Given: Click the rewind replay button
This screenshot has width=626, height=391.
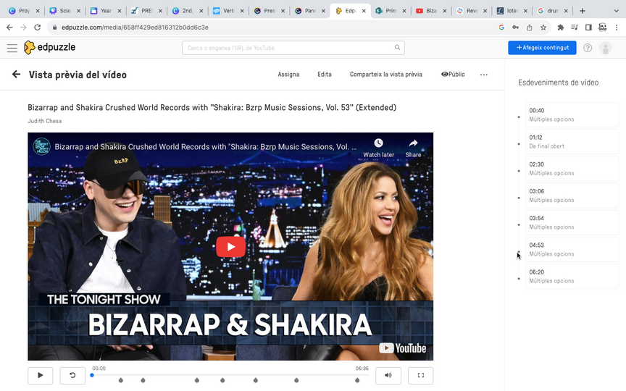Looking at the screenshot, I should (72, 375).
